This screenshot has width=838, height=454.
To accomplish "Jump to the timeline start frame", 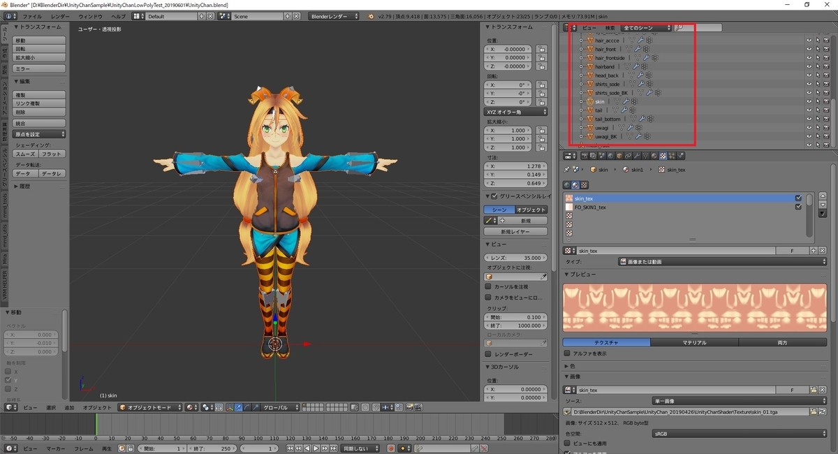I will [290, 448].
